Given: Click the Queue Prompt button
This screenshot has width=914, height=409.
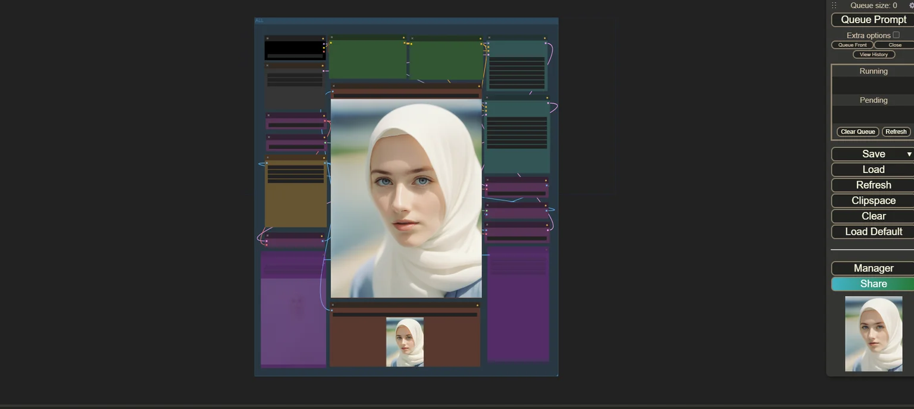Looking at the screenshot, I should click(873, 20).
